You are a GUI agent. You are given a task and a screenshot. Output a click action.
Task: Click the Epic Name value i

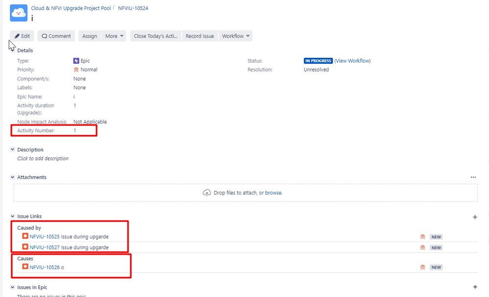(74, 97)
